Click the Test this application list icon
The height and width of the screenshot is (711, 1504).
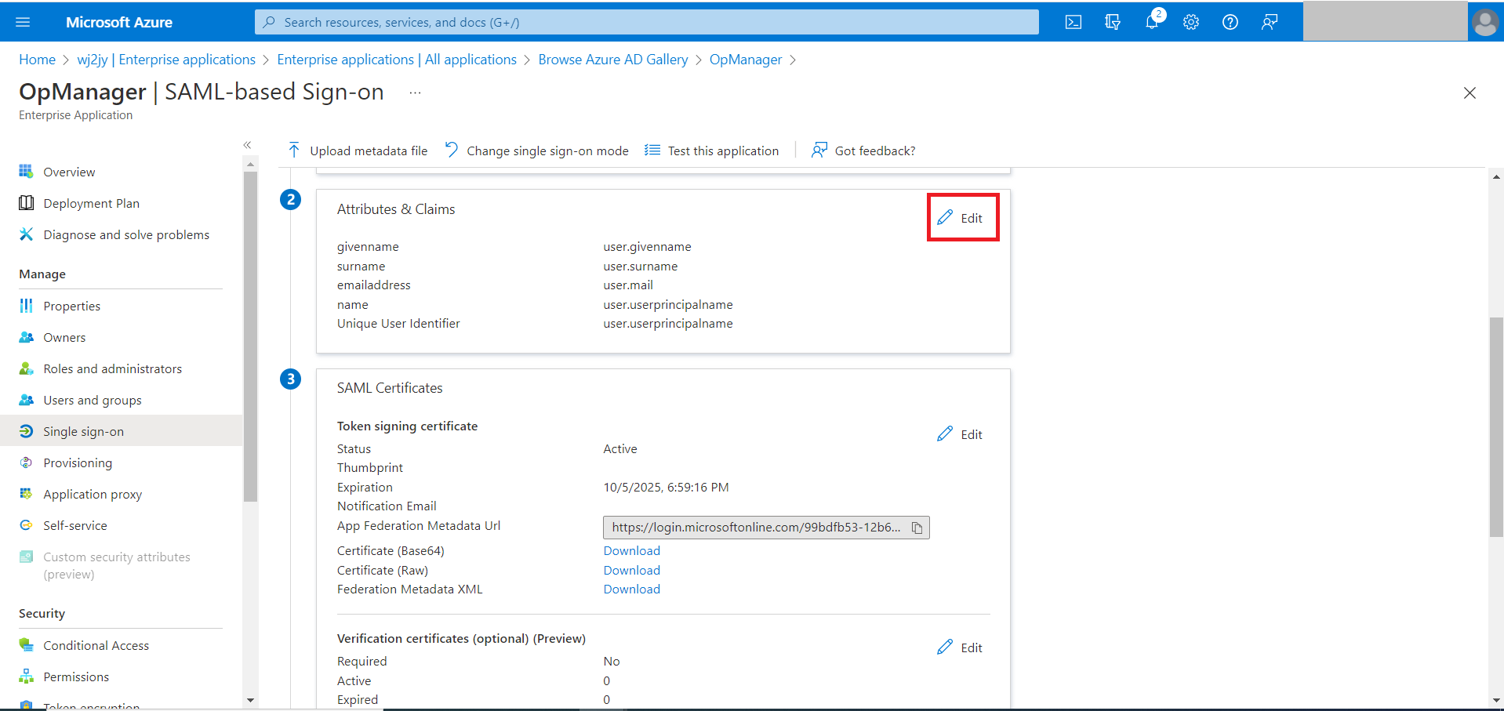[x=652, y=150]
